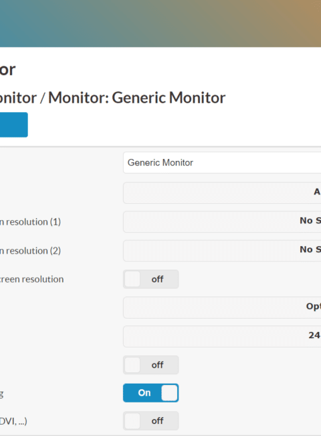Click the resolution (2) label

[x=30, y=251]
